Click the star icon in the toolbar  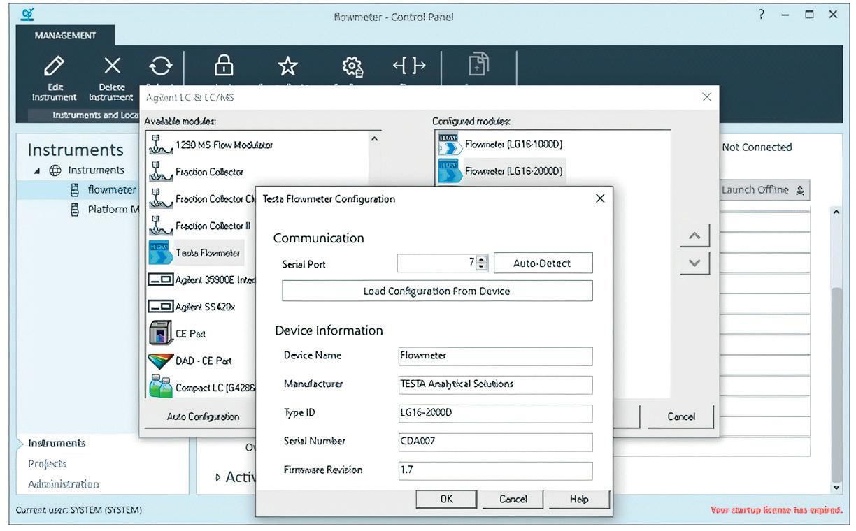click(x=287, y=66)
